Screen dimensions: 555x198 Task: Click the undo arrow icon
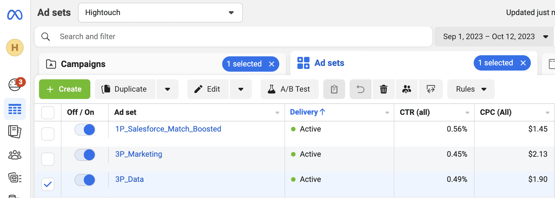click(x=360, y=89)
